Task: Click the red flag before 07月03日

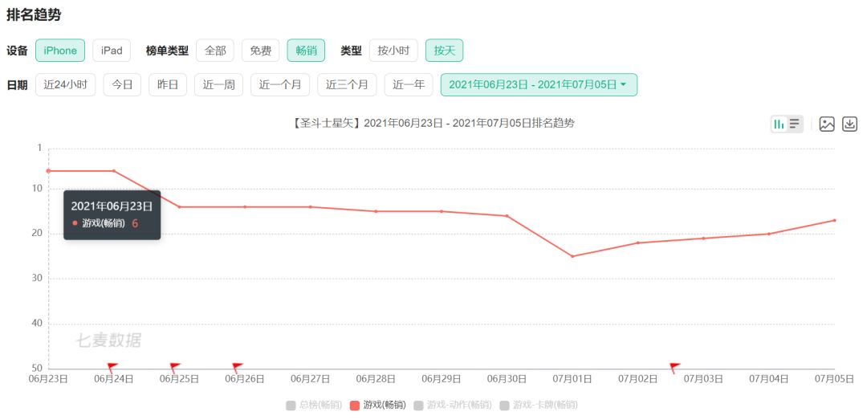Action: pos(674,367)
